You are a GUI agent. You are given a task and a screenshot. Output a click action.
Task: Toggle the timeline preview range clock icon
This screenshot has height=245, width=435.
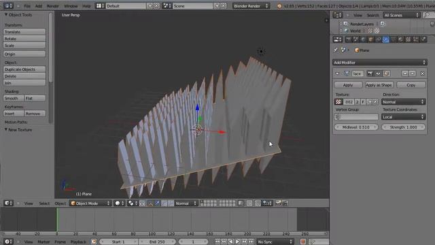94,242
